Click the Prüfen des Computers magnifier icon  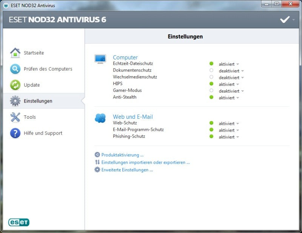point(15,69)
